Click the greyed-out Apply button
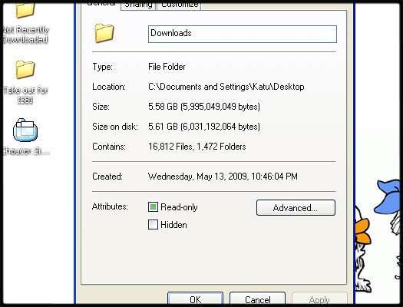Screen dimensions: 403x307 [319, 299]
